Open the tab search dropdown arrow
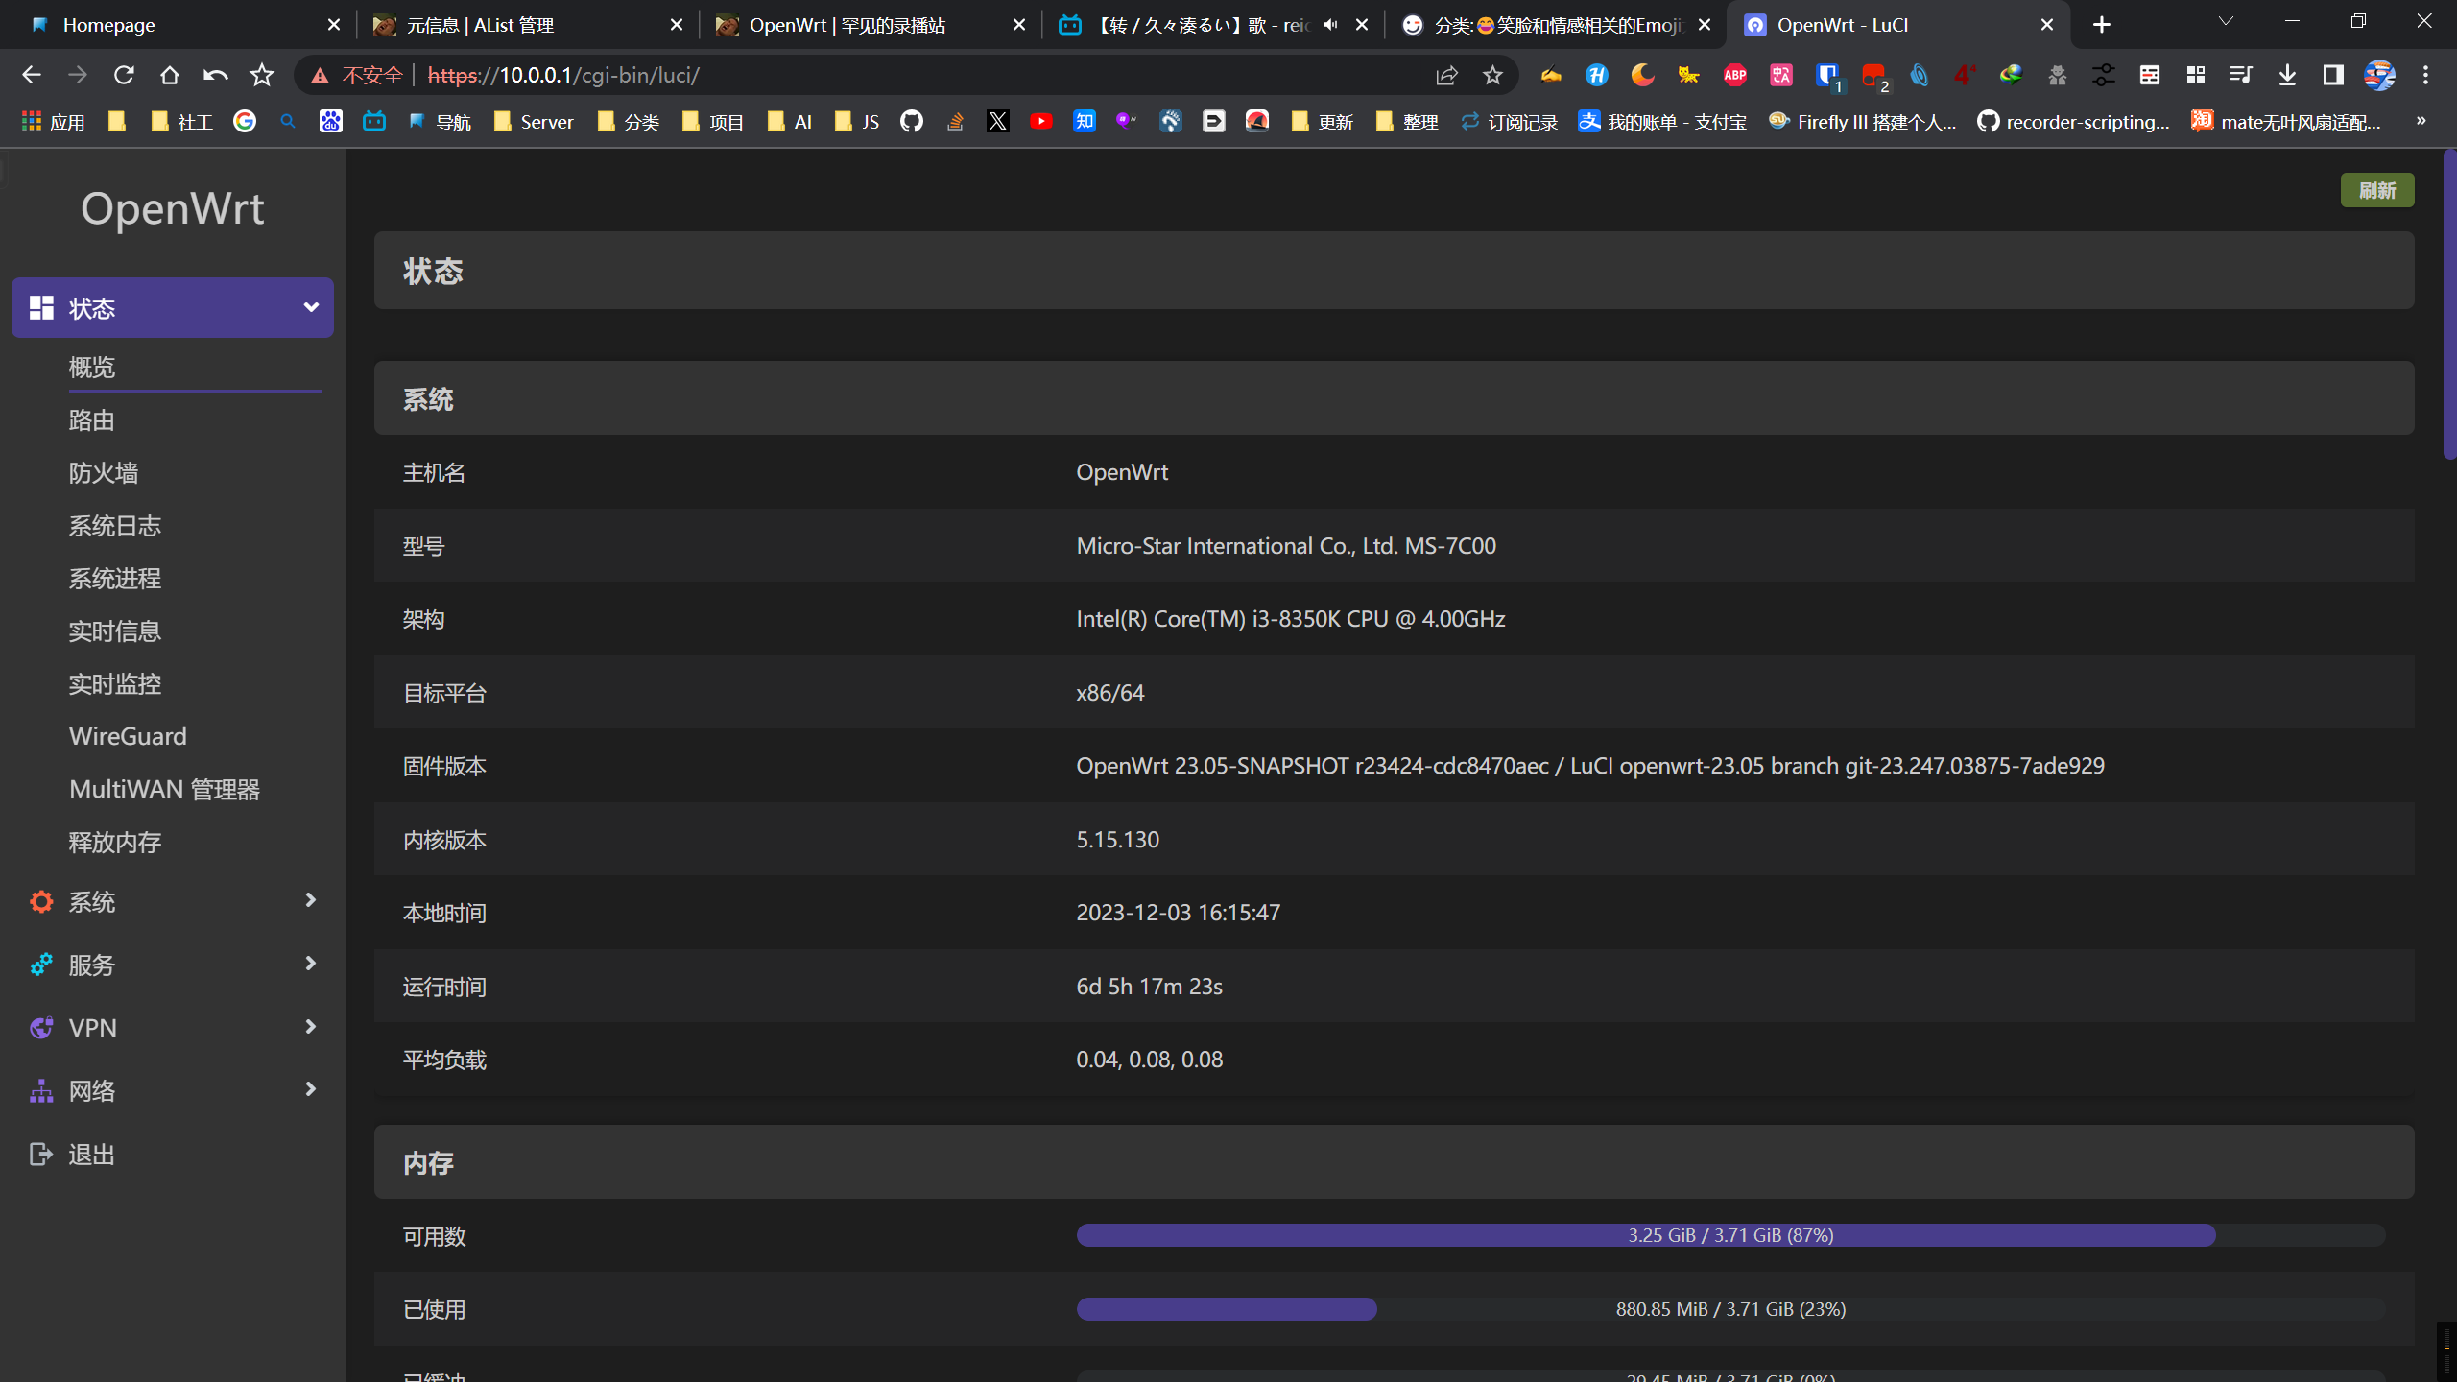 point(2226,21)
